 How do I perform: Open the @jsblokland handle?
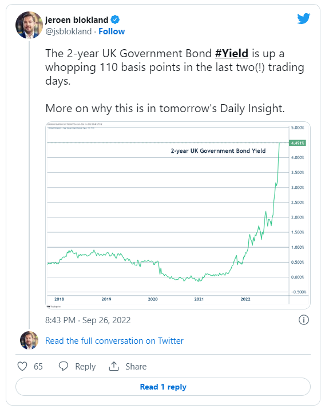[x=68, y=31]
